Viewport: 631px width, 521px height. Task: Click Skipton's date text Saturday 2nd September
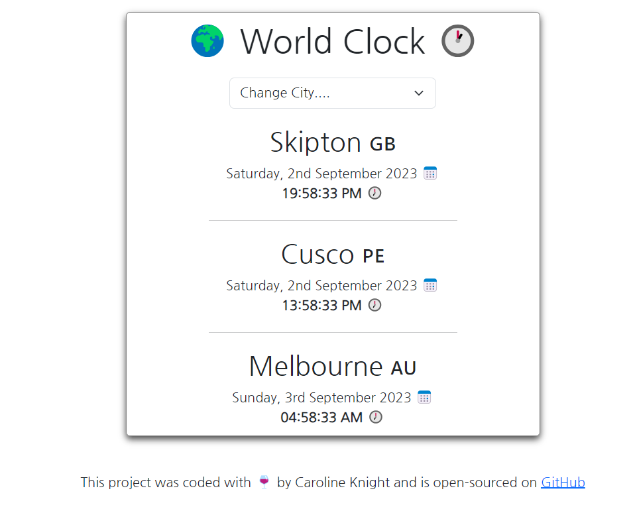(x=321, y=173)
